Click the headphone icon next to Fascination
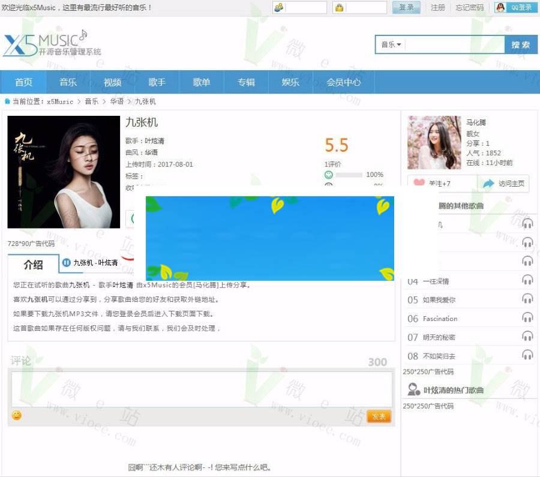This screenshot has height=477, width=540. (527, 318)
